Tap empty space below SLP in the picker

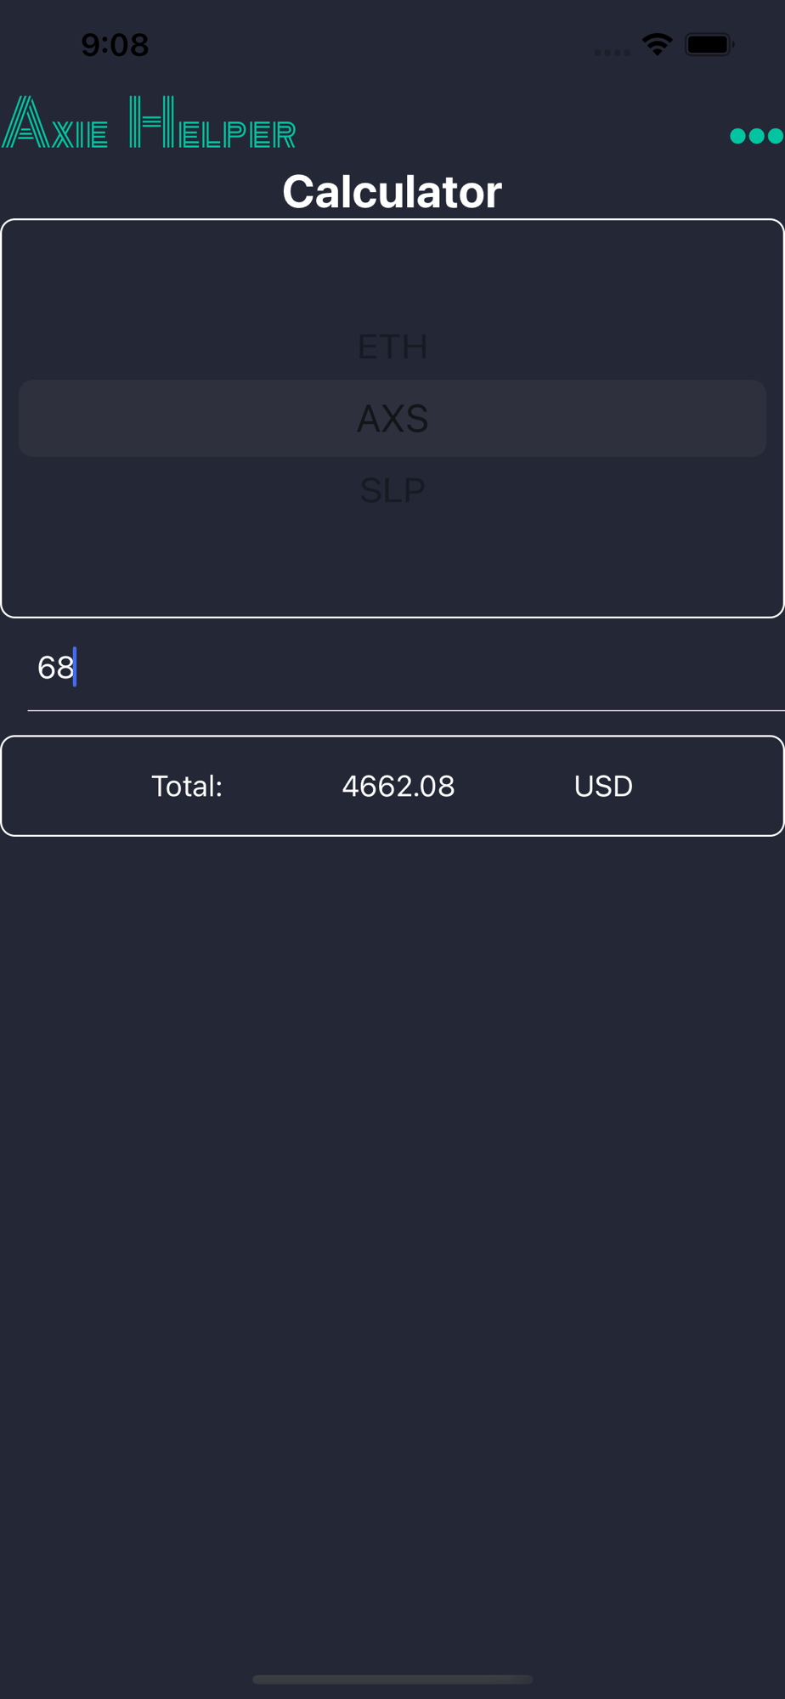392,561
